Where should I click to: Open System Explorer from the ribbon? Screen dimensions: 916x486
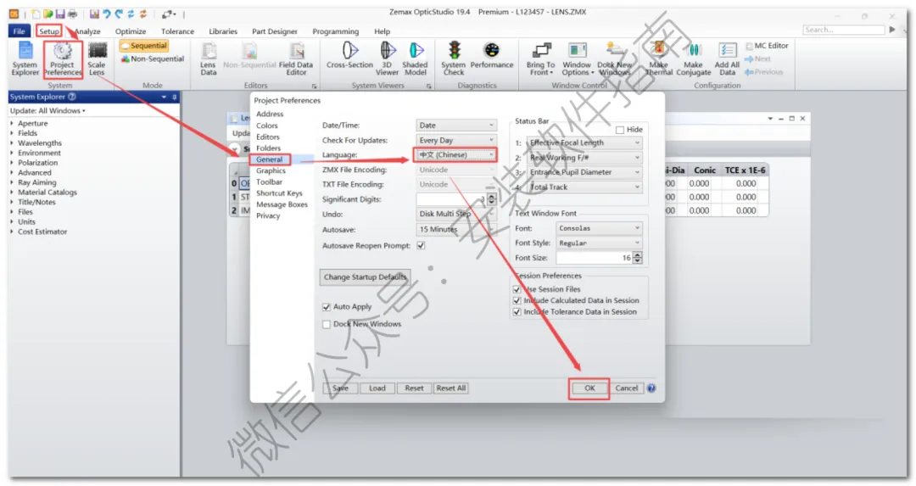pyautogui.click(x=25, y=59)
